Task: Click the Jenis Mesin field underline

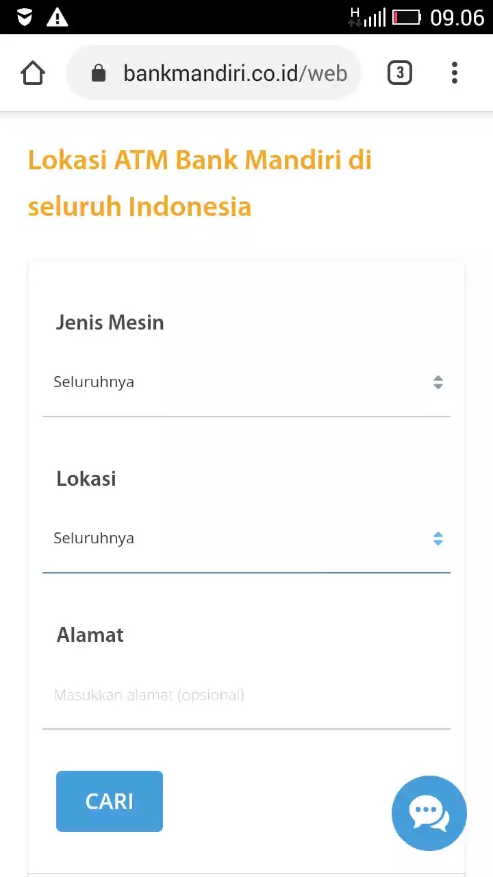Action: [246, 414]
